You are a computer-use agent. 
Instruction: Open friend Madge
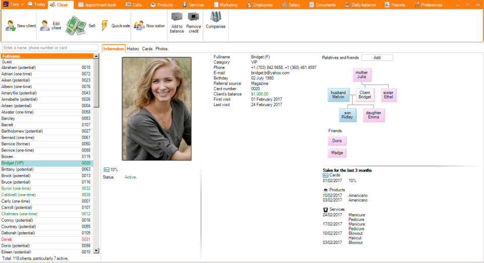pos(337,153)
